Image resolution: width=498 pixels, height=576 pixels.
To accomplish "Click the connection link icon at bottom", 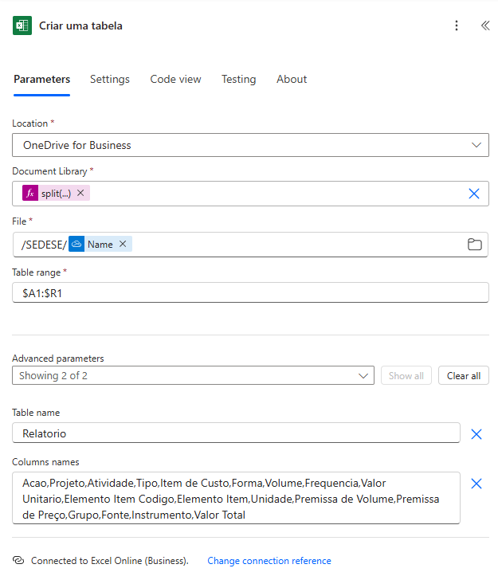I will [19, 561].
